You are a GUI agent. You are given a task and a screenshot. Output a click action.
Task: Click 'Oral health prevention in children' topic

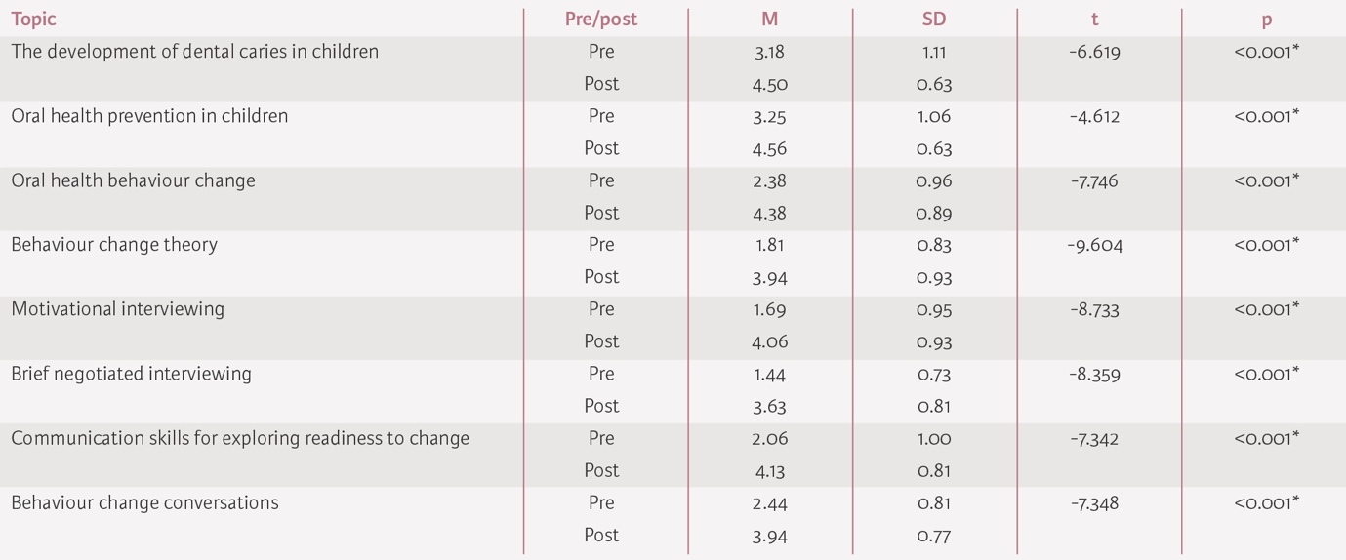[x=149, y=116]
